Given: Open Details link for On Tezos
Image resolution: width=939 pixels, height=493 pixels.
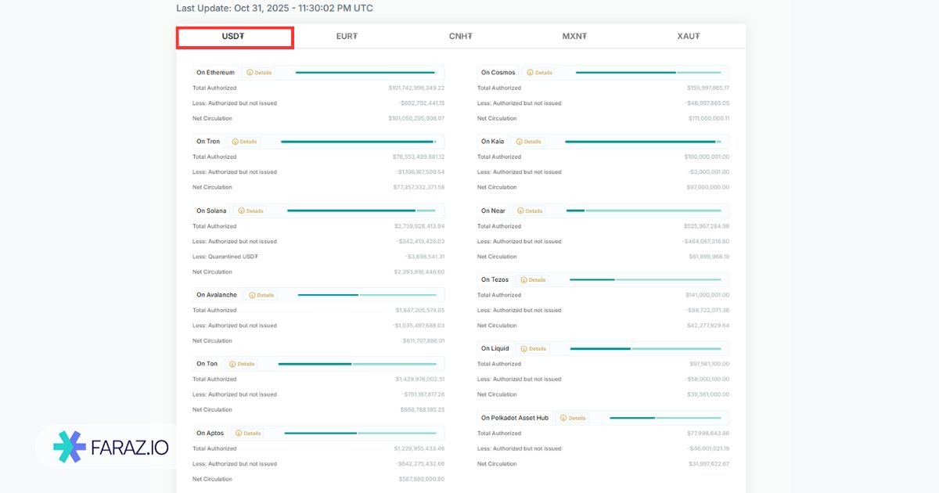Looking at the screenshot, I should coord(532,280).
